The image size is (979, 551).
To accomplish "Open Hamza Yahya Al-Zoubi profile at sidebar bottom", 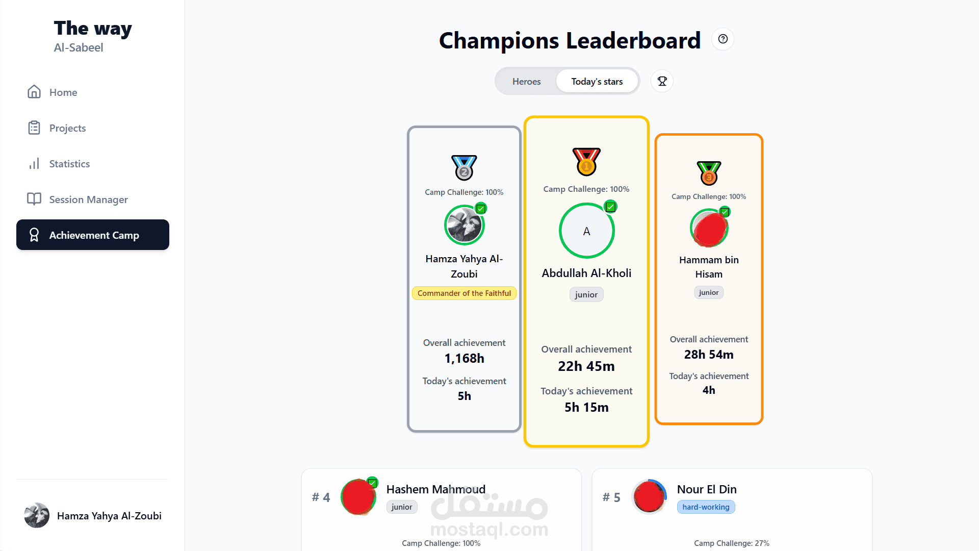I will pyautogui.click(x=93, y=515).
